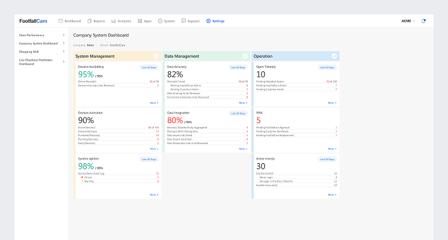Expand the Shopping Mall sidebar item
Image resolution: width=448 pixels, height=240 pixels.
click(64, 52)
